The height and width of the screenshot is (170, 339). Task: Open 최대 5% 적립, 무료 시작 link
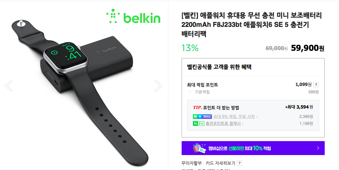click(x=234, y=117)
